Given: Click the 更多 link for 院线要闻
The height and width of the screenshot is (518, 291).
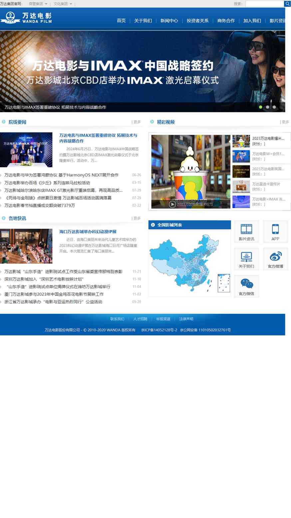Looking at the screenshot, I should coord(136,122).
